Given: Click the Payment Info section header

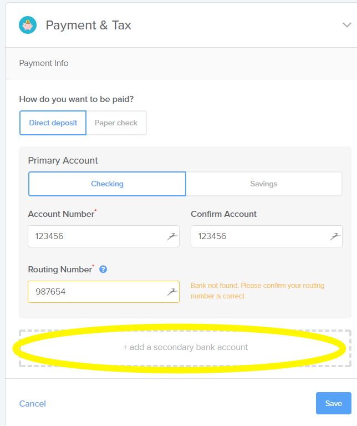Looking at the screenshot, I should [44, 63].
